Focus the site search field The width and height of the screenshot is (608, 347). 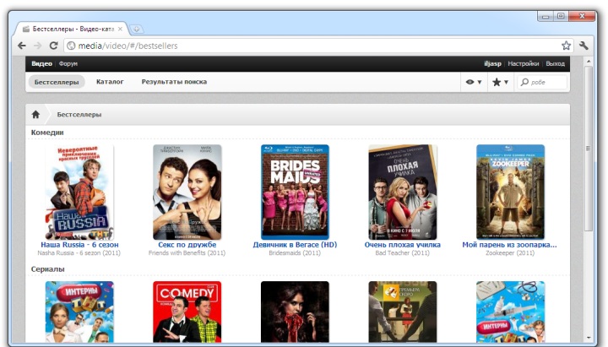pyautogui.click(x=542, y=82)
